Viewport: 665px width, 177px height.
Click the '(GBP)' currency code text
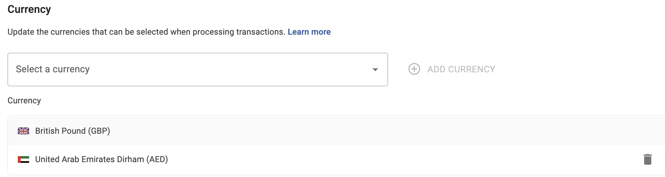(99, 131)
